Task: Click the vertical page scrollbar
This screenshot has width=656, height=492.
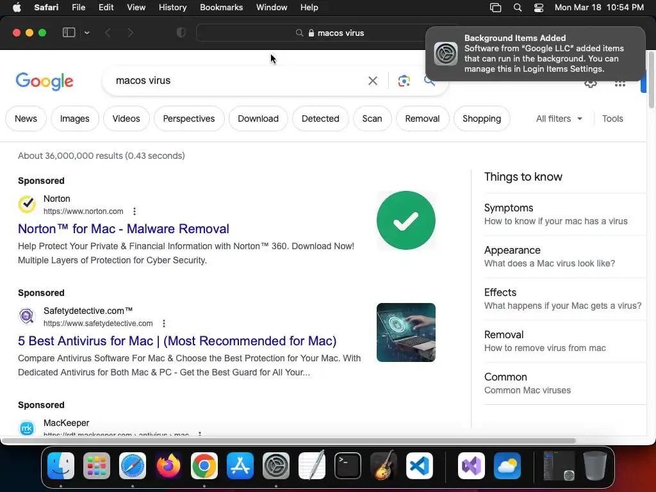Action: point(651,79)
